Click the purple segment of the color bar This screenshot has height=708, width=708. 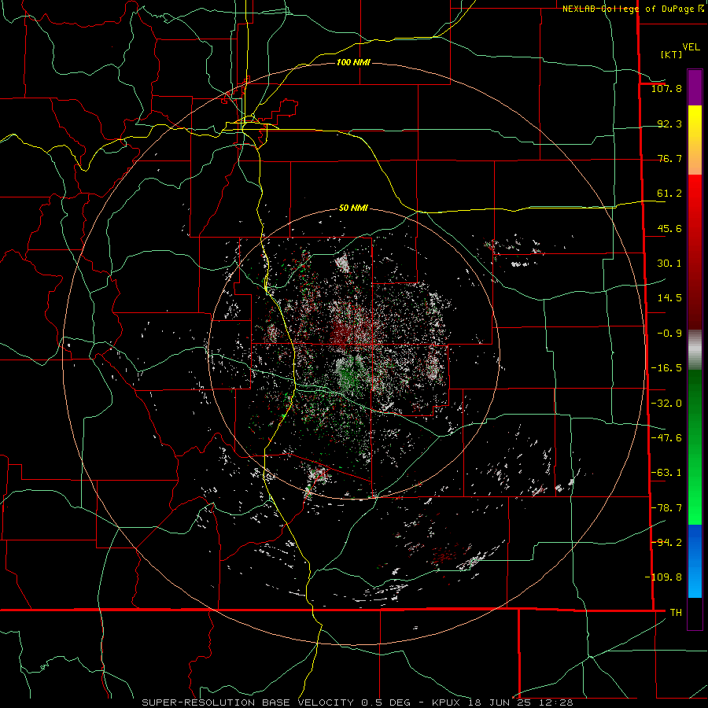tap(695, 87)
